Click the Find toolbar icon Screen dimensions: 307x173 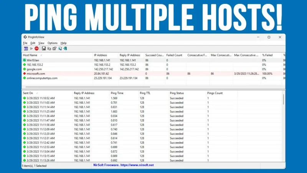pos(60,48)
